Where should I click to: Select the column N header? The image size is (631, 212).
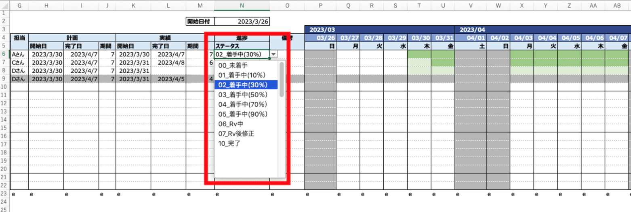(x=242, y=5)
